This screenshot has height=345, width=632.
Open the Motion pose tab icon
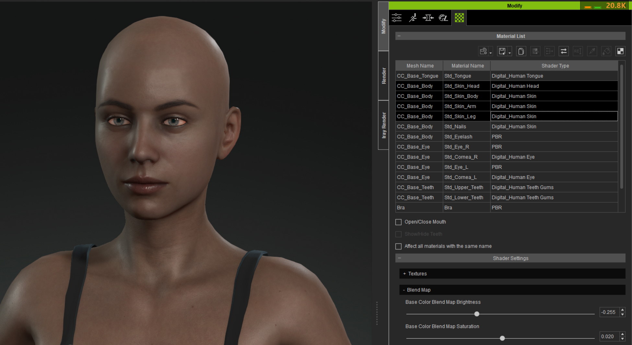tap(413, 18)
